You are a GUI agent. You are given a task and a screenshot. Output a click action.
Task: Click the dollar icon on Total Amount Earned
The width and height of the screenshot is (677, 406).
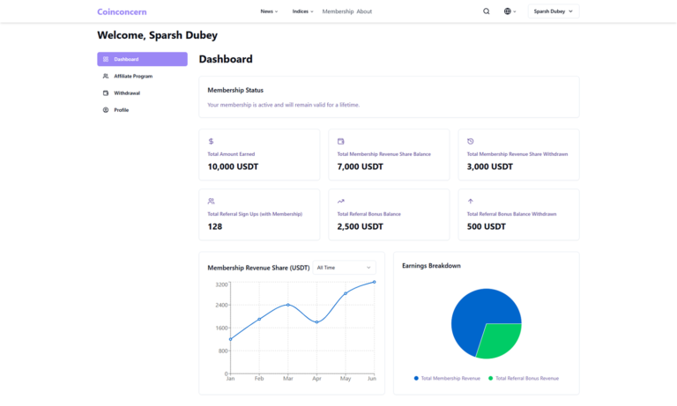tap(211, 141)
